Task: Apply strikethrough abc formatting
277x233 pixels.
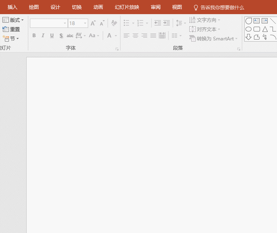Action: 70,36
